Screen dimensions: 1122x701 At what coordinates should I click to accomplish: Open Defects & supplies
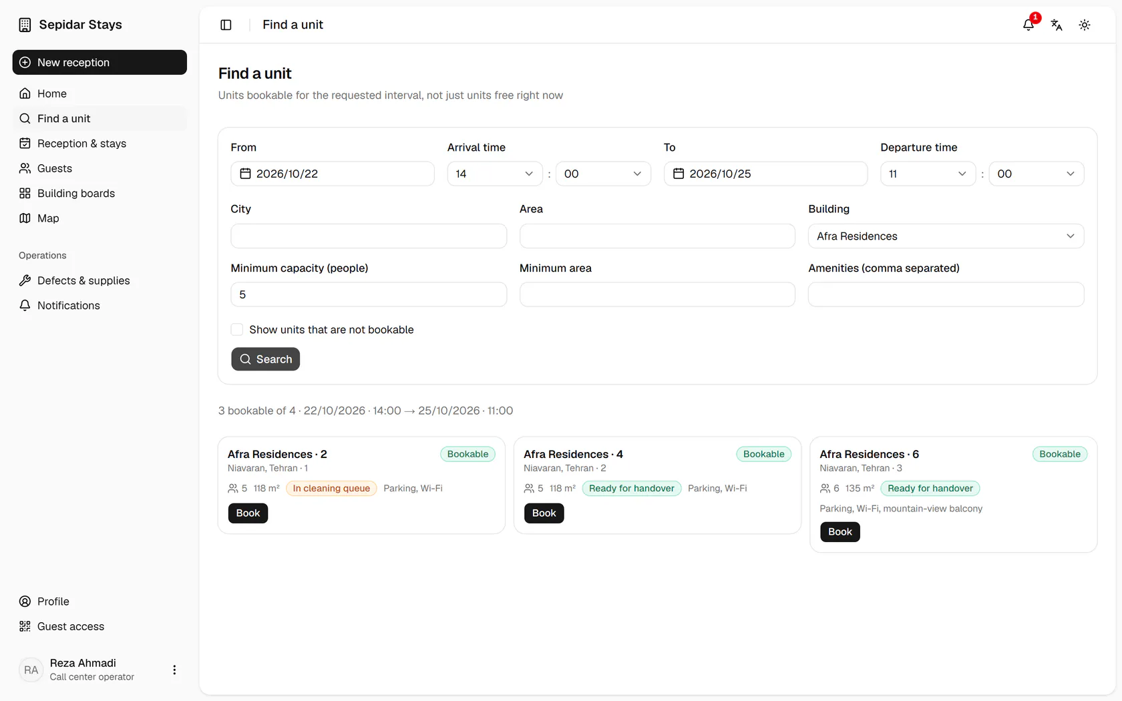100,280
